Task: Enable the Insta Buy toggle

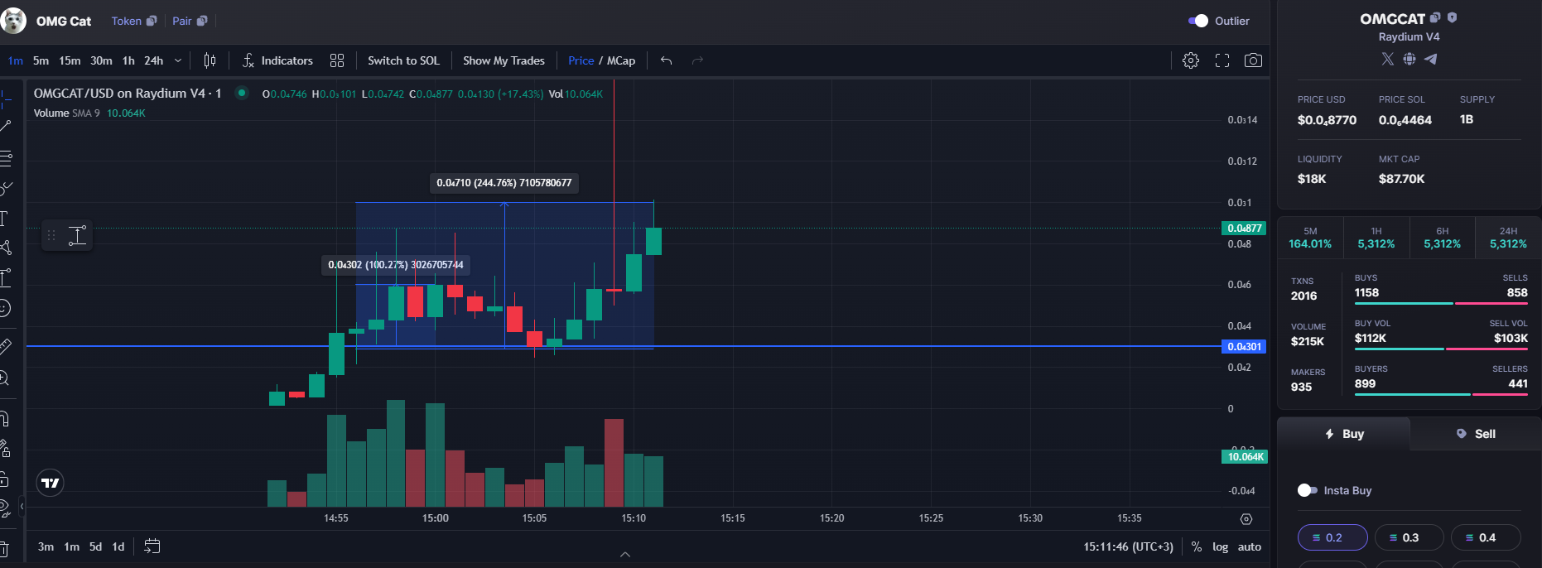Action: pyautogui.click(x=1308, y=490)
